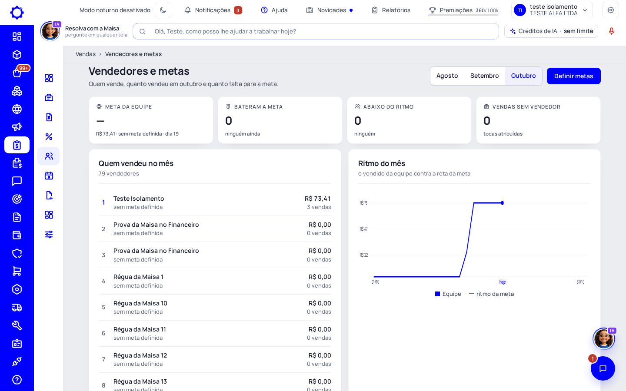Click chart data point at hoje
Image resolution: width=626 pixels, height=391 pixels.
tap(503, 203)
